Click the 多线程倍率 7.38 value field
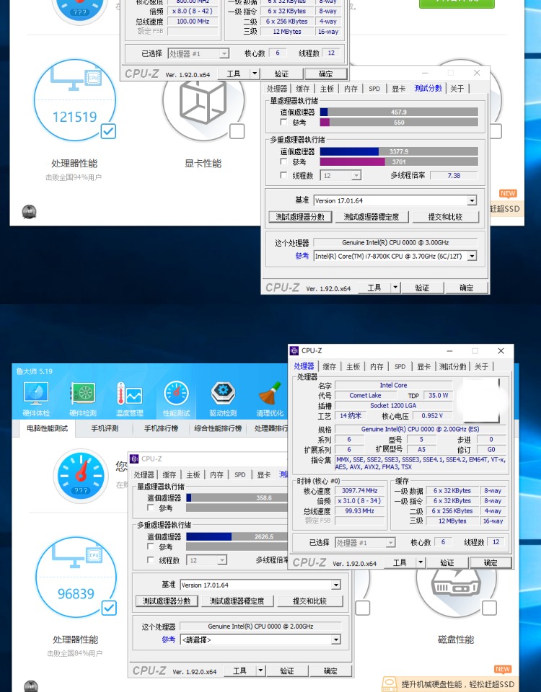 [x=454, y=175]
